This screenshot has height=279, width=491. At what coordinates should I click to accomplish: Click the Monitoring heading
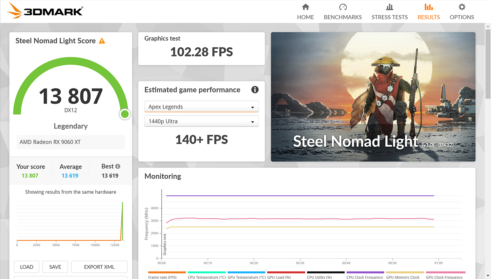click(163, 176)
